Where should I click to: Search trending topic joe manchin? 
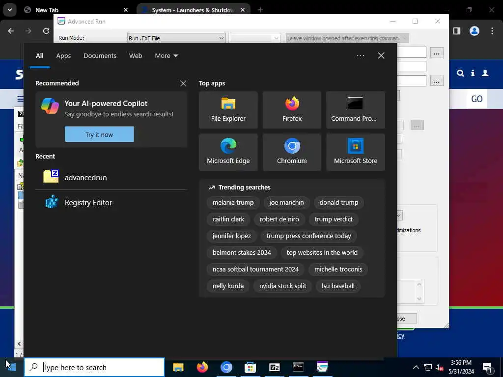click(286, 203)
